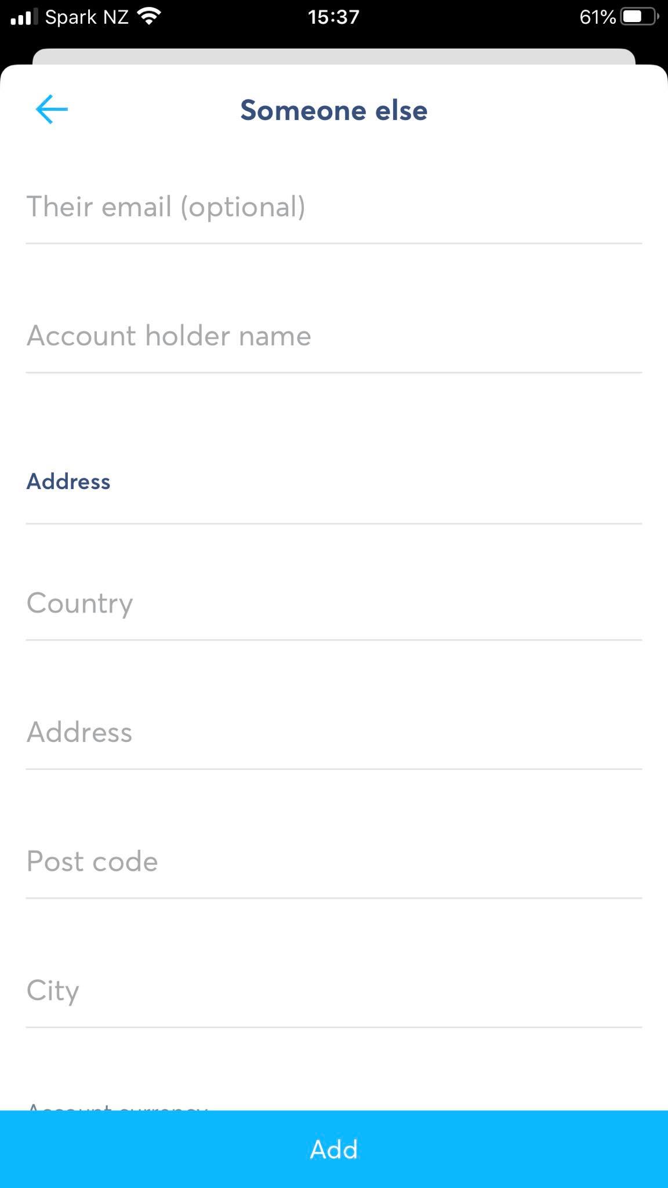Image resolution: width=668 pixels, height=1188 pixels.
Task: Focus the Their email (optional) field
Action: (334, 208)
